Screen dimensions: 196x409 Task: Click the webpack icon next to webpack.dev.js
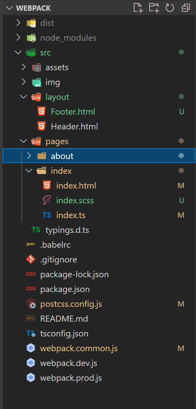point(30,363)
